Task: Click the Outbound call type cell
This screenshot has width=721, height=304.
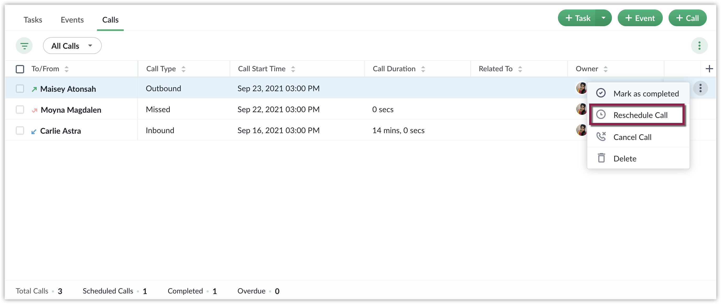Action: 163,88
